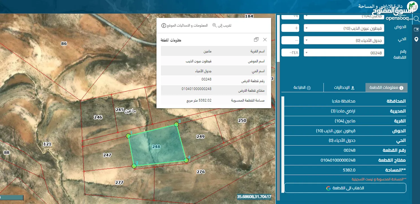Image resolution: width=420 pixels, height=204 pixels.
Task: Select parcel 86 on the map
Action: click(x=64, y=43)
